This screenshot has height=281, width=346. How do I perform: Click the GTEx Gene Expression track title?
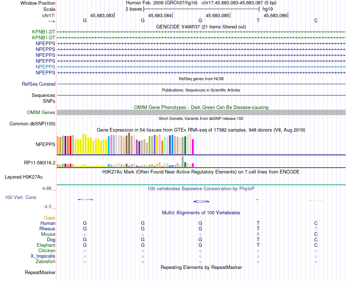pyautogui.click(x=201, y=130)
